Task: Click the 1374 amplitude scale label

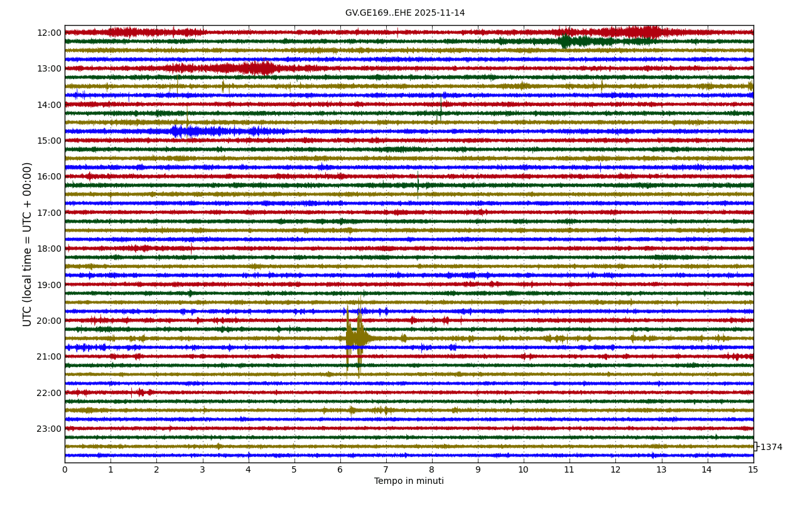Action: [771, 447]
